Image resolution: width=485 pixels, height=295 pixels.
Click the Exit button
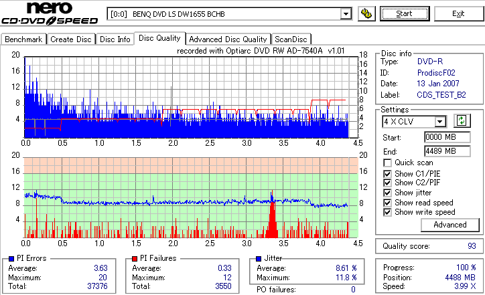pyautogui.click(x=458, y=14)
